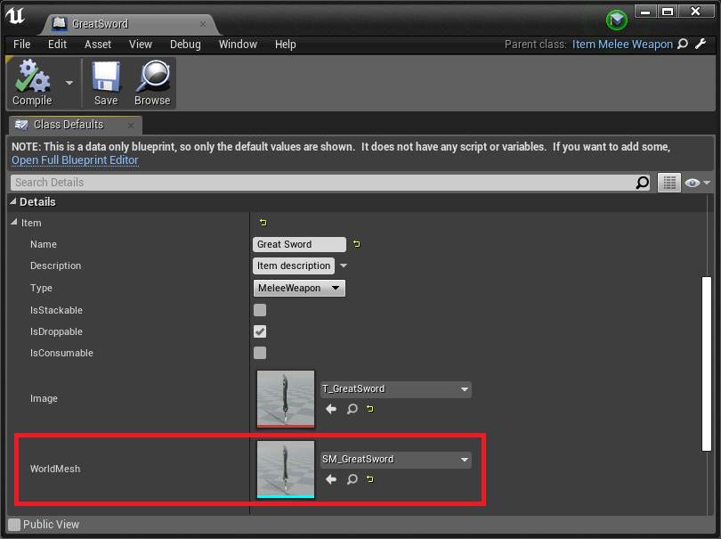Browse to T_GreatSword in Content Browser

(352, 409)
